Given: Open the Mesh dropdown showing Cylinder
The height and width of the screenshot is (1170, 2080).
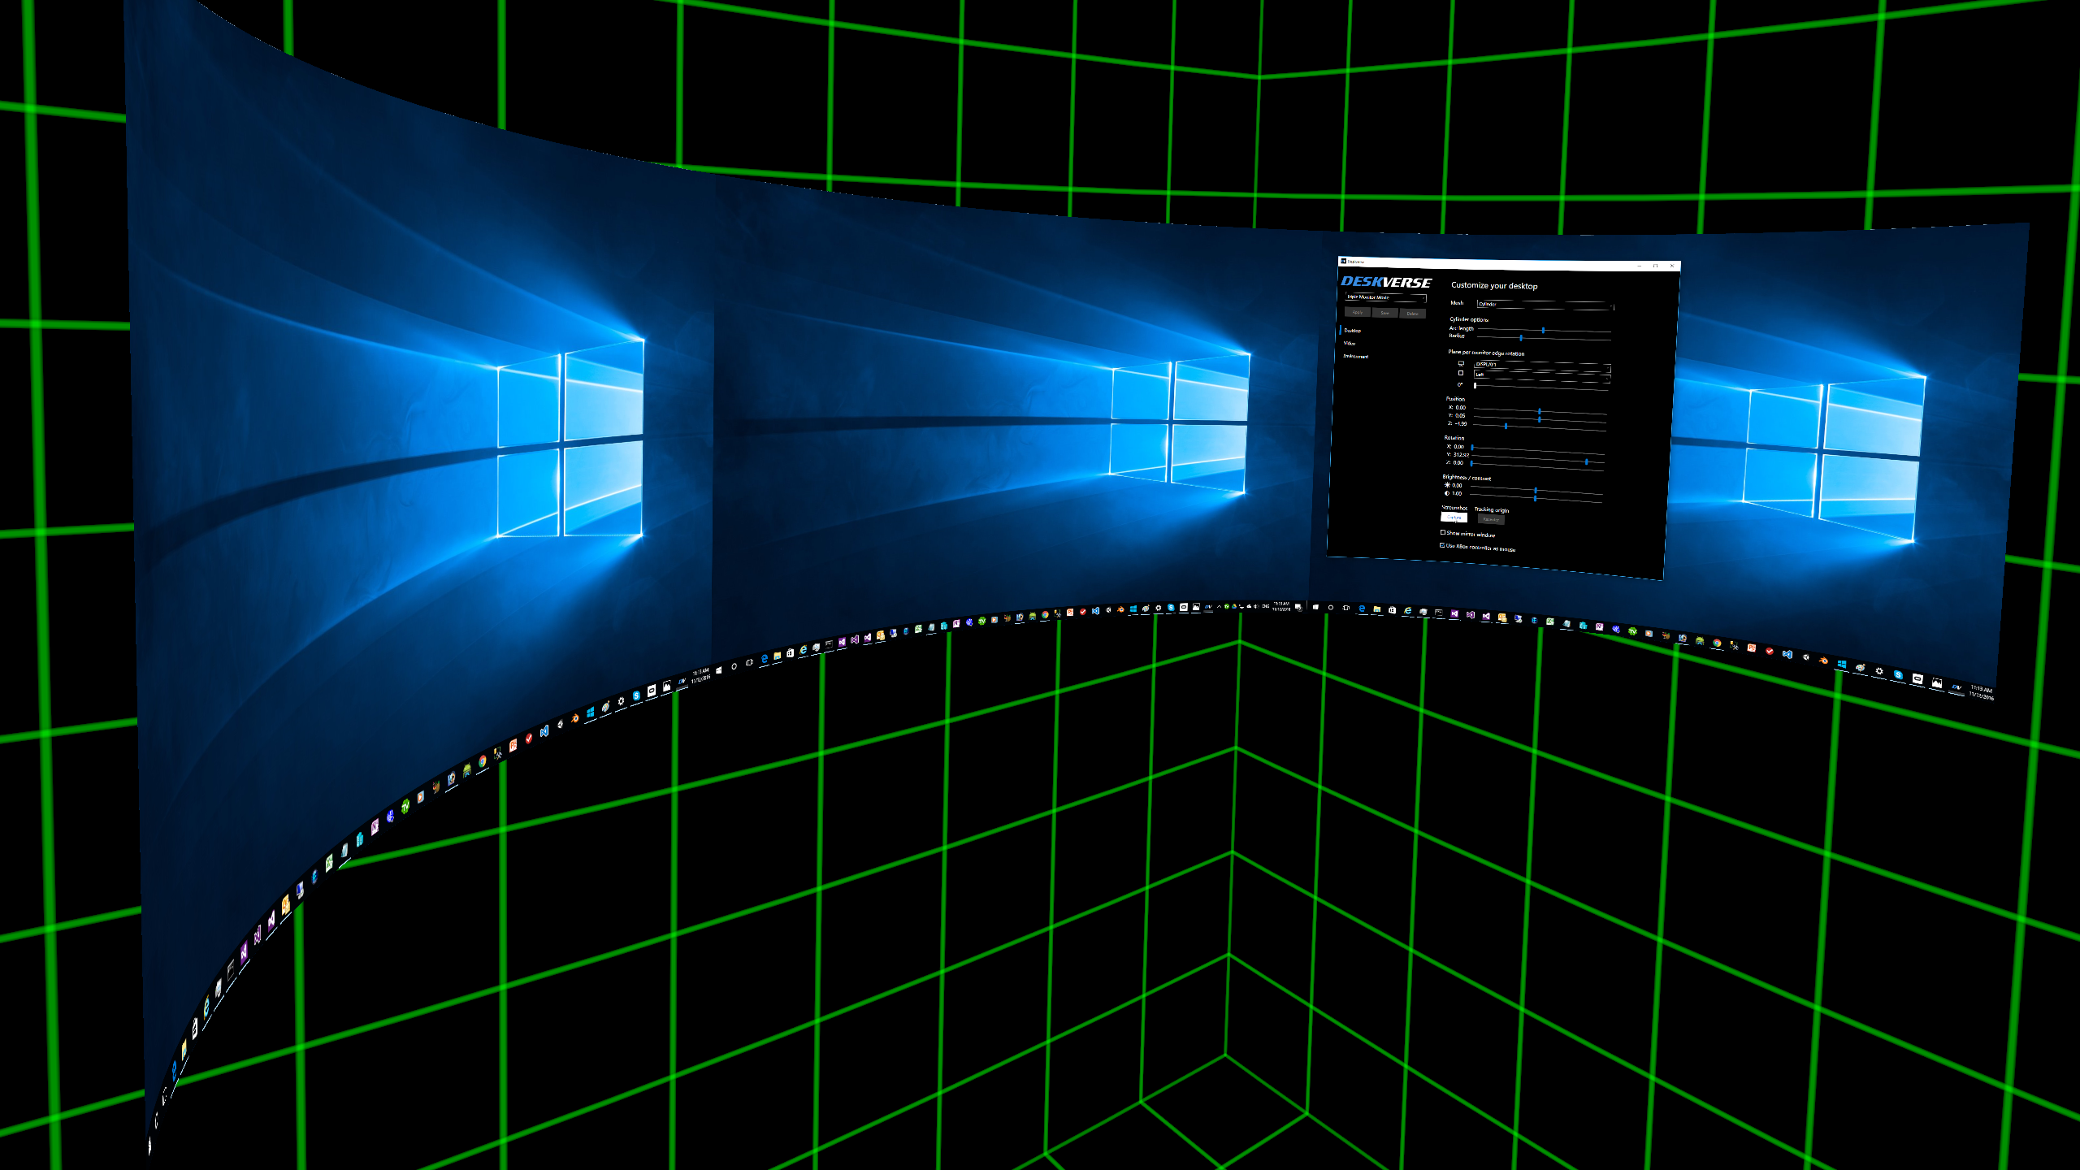Looking at the screenshot, I should coord(1545,305).
